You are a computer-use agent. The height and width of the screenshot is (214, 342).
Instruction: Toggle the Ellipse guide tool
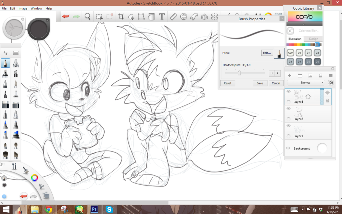point(184,17)
